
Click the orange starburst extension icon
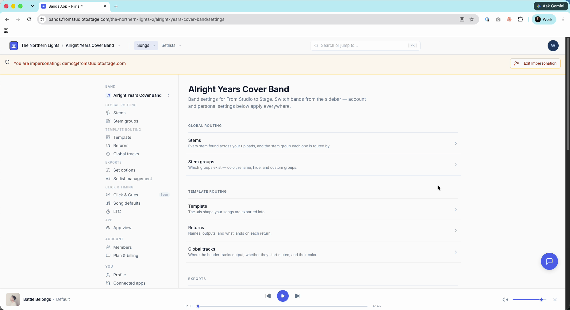509,19
